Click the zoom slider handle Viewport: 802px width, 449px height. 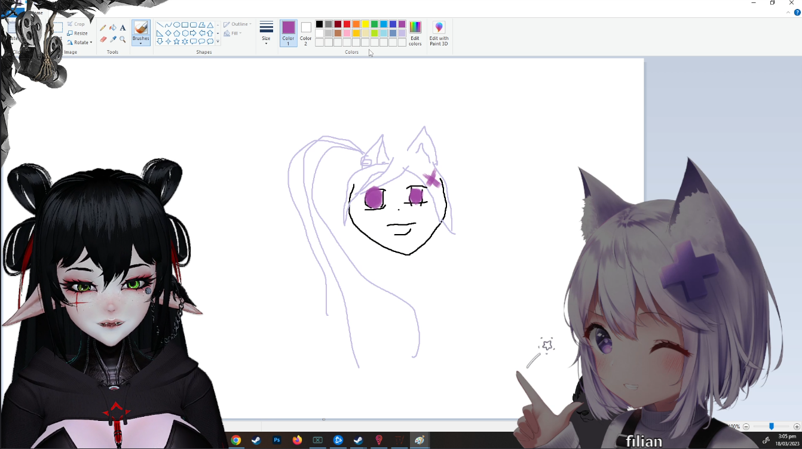(x=772, y=426)
